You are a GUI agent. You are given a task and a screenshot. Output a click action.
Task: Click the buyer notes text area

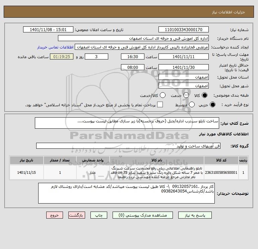126,193
